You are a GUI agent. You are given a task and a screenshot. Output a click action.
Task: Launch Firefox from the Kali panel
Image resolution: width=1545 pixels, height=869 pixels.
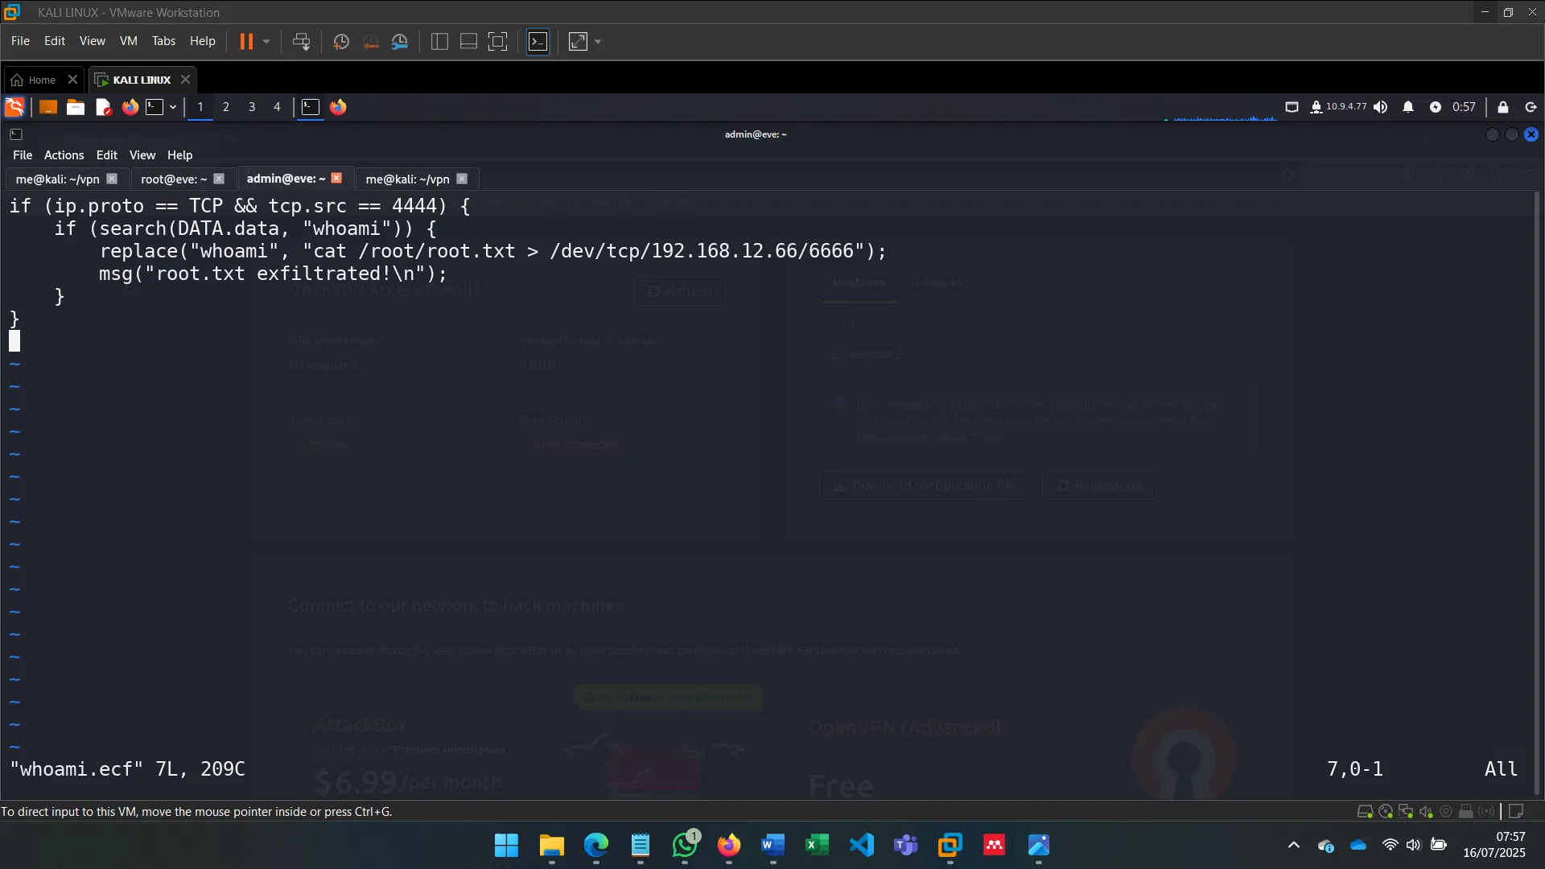coord(130,106)
